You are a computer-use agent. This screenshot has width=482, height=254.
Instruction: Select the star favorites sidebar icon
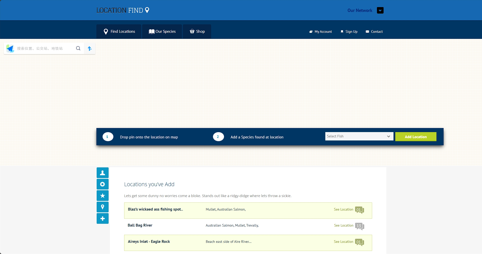point(103,196)
